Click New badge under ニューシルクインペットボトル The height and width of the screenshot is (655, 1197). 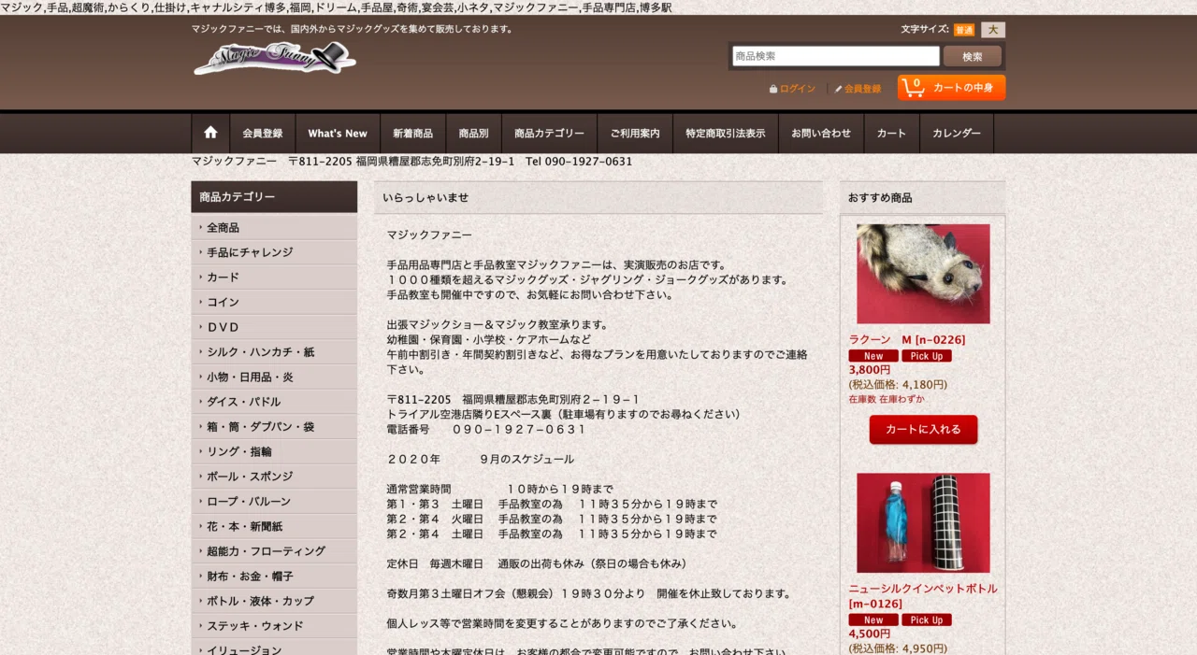click(873, 619)
